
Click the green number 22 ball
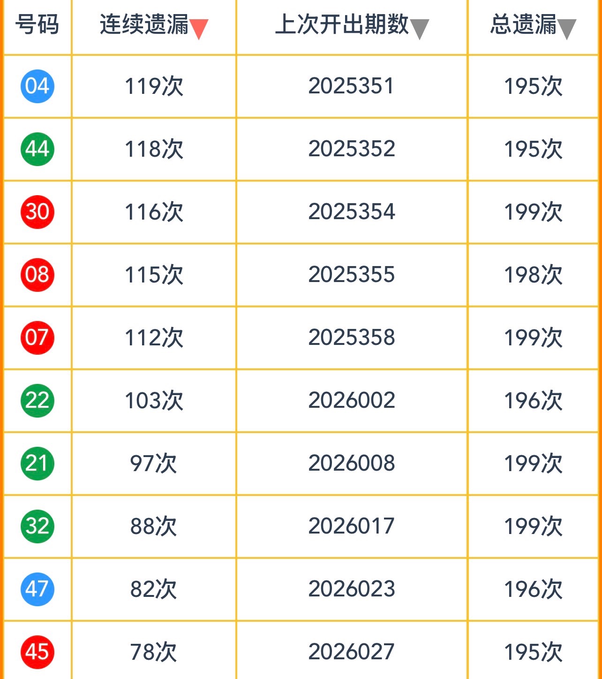coord(38,400)
